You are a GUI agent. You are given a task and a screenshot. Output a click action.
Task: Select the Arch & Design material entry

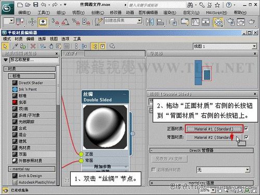point(34,176)
